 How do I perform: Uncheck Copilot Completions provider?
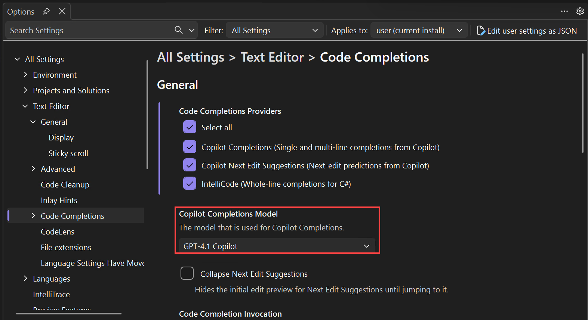coord(190,147)
